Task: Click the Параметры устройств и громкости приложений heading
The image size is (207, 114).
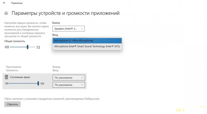Action: click(x=65, y=13)
